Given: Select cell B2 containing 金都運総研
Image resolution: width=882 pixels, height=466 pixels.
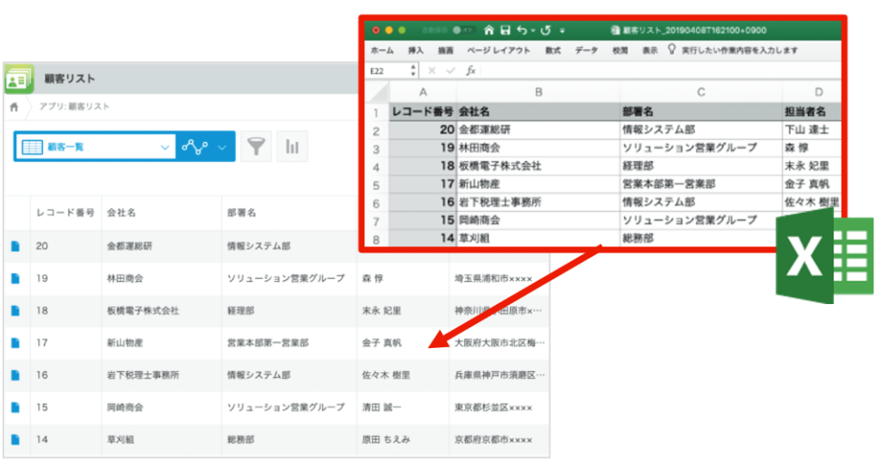Looking at the screenshot, I should [x=537, y=131].
